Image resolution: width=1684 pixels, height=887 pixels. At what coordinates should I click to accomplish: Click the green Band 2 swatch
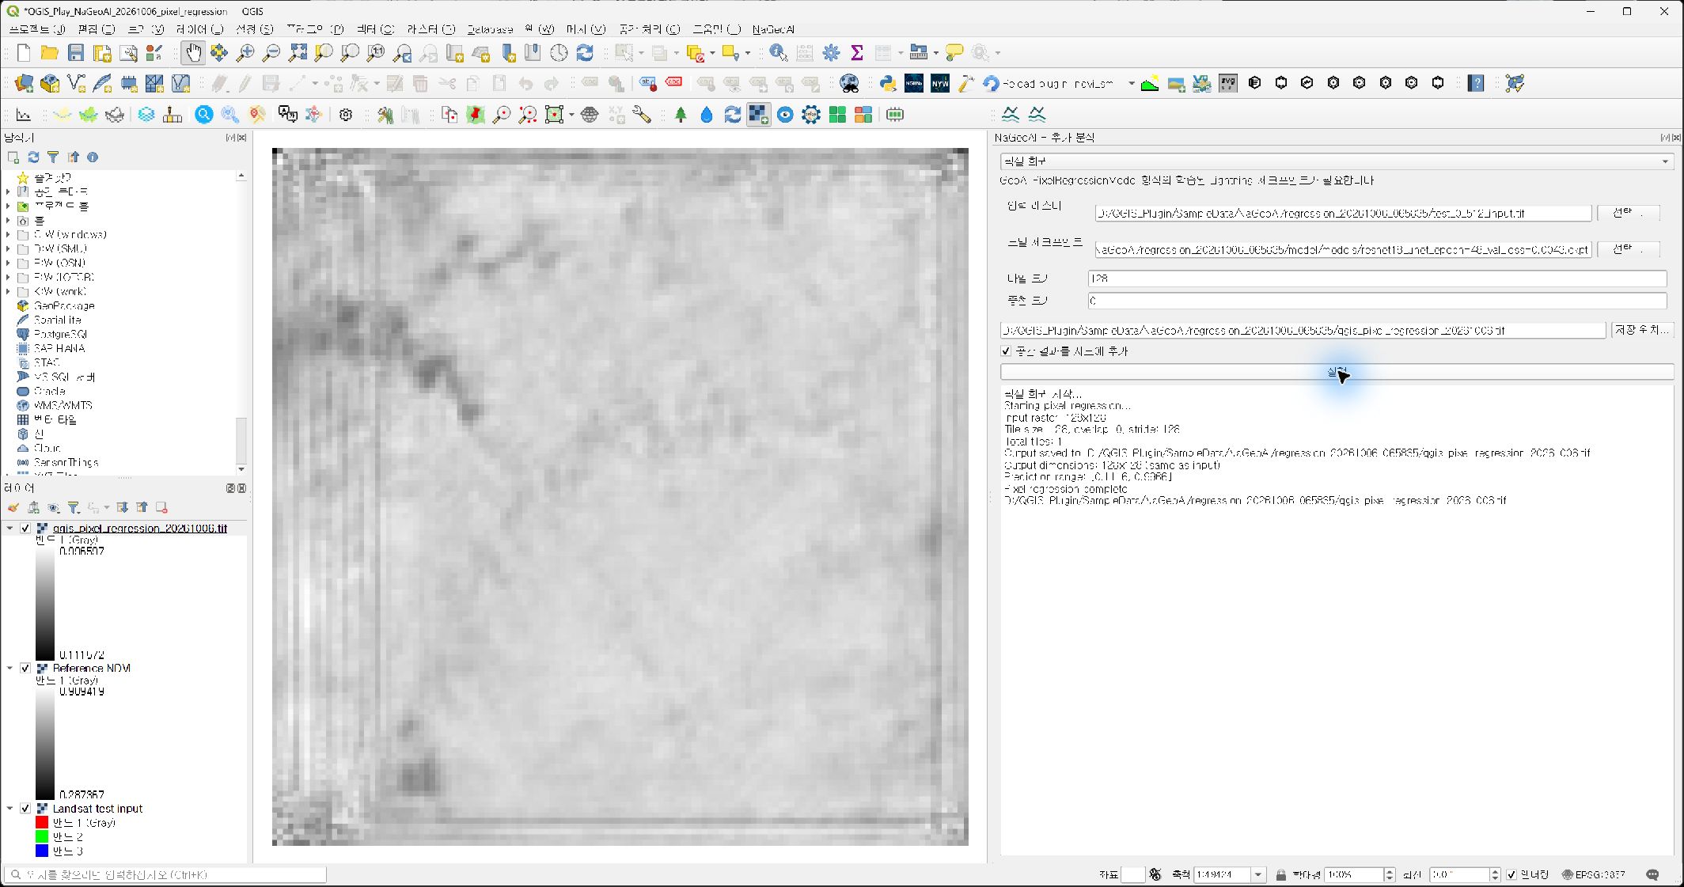pos(42,836)
